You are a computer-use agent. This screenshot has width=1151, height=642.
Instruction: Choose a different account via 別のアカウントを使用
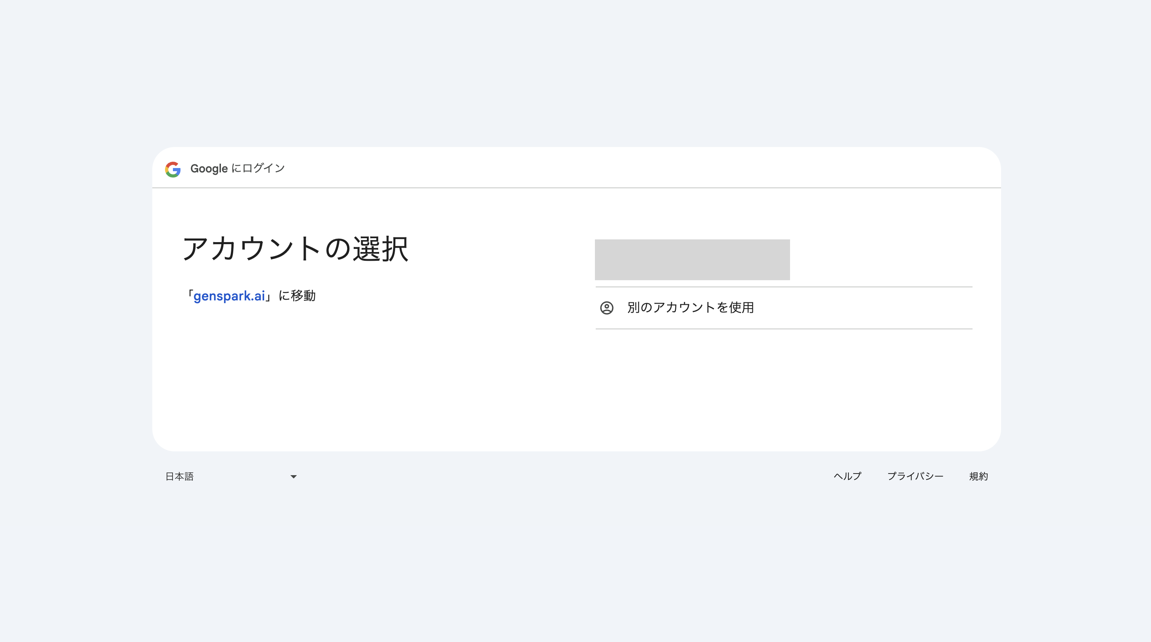point(691,308)
